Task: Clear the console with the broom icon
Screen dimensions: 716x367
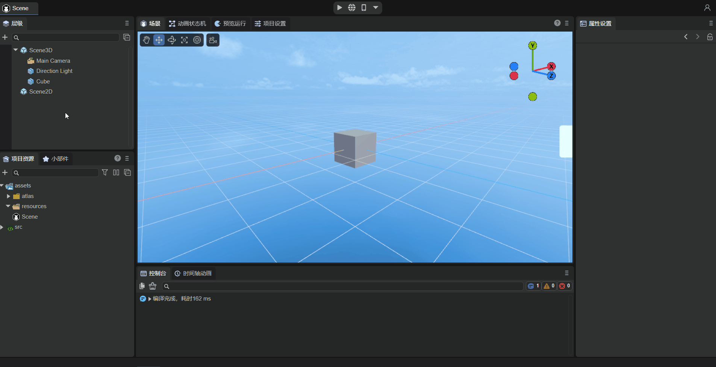Action: click(153, 286)
